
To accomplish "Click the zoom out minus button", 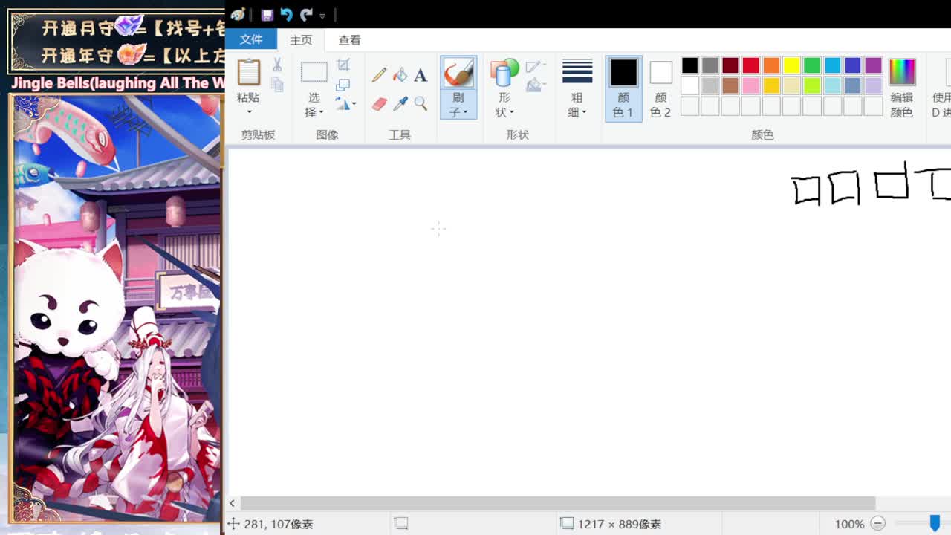I will [x=877, y=524].
